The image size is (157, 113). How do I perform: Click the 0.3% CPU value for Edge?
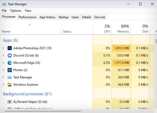(x=107, y=63)
